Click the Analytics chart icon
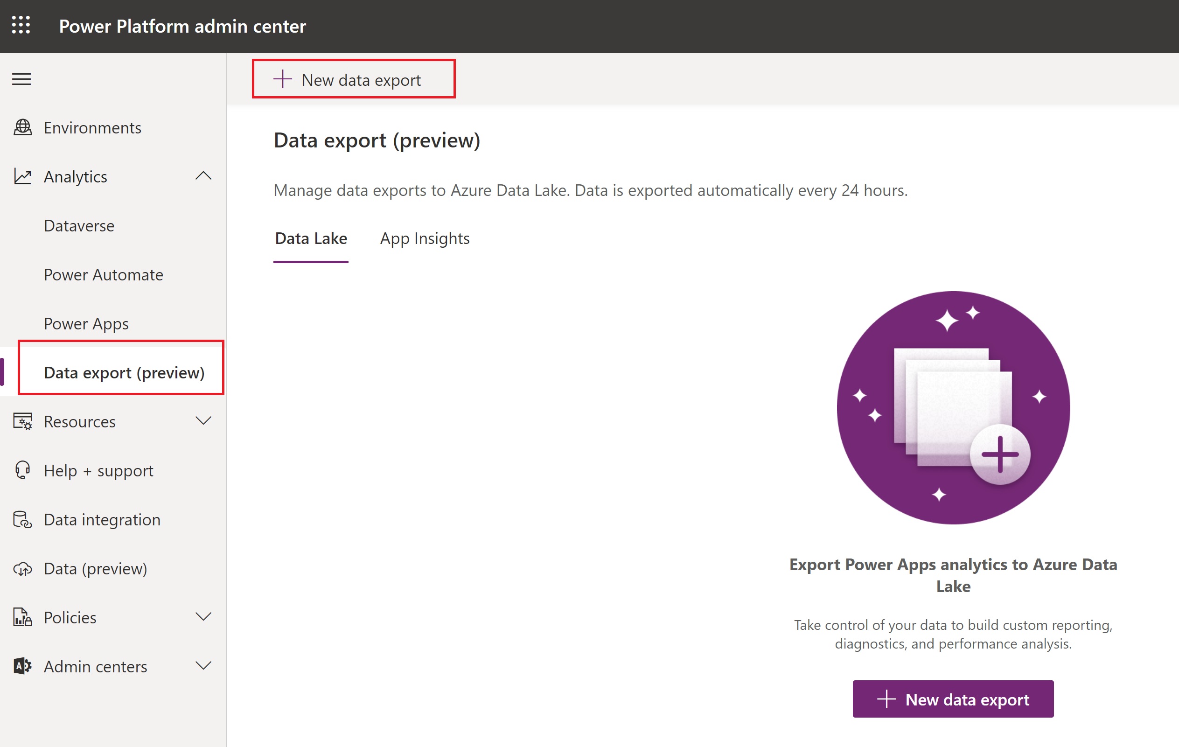 (x=22, y=176)
